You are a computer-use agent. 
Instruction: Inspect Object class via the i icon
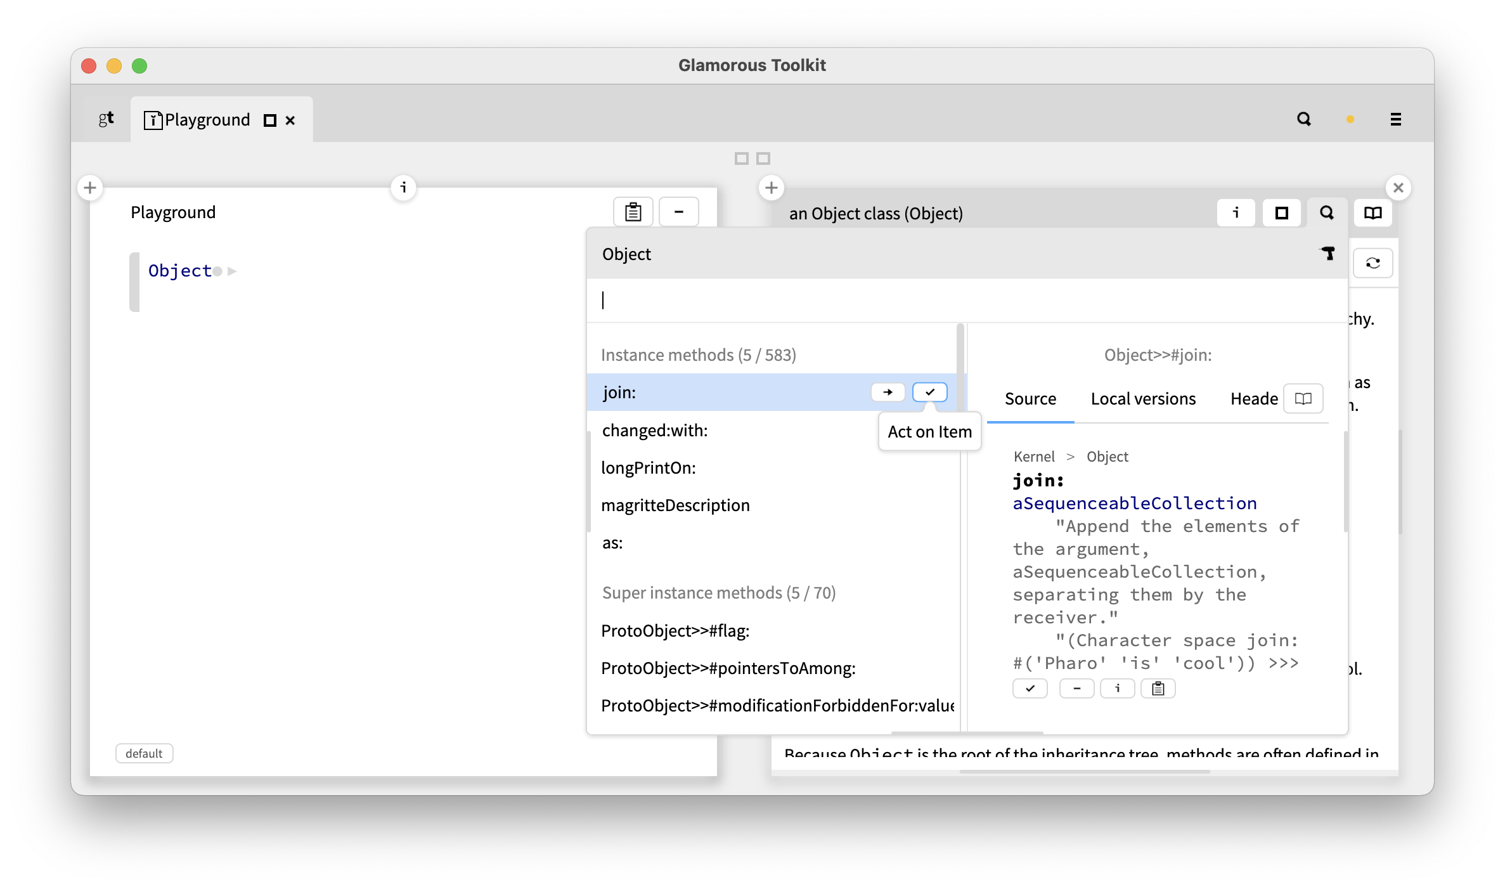(1235, 213)
